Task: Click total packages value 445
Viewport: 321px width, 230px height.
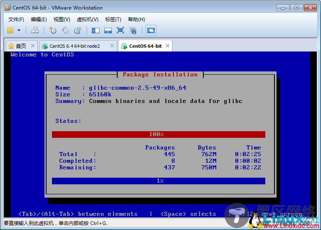Action: (x=170, y=154)
